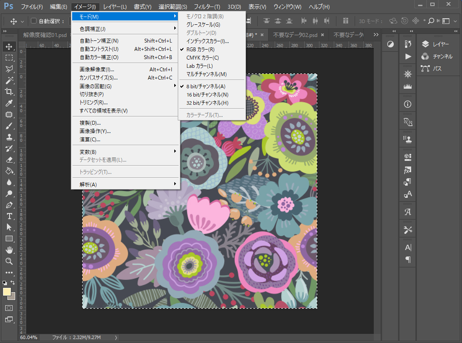Viewport: 462px width, 343px height.
Task: Click 画像解像度(I)... menu entry
Action: point(126,70)
